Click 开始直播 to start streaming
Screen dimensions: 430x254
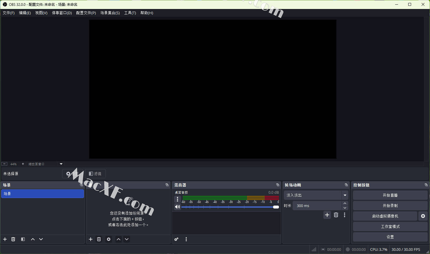390,195
